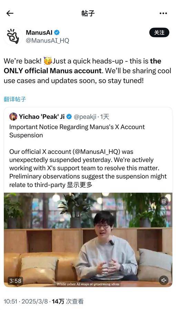Expand quoted post with 显示更多
This screenshot has height=310, width=176.
click(80, 185)
